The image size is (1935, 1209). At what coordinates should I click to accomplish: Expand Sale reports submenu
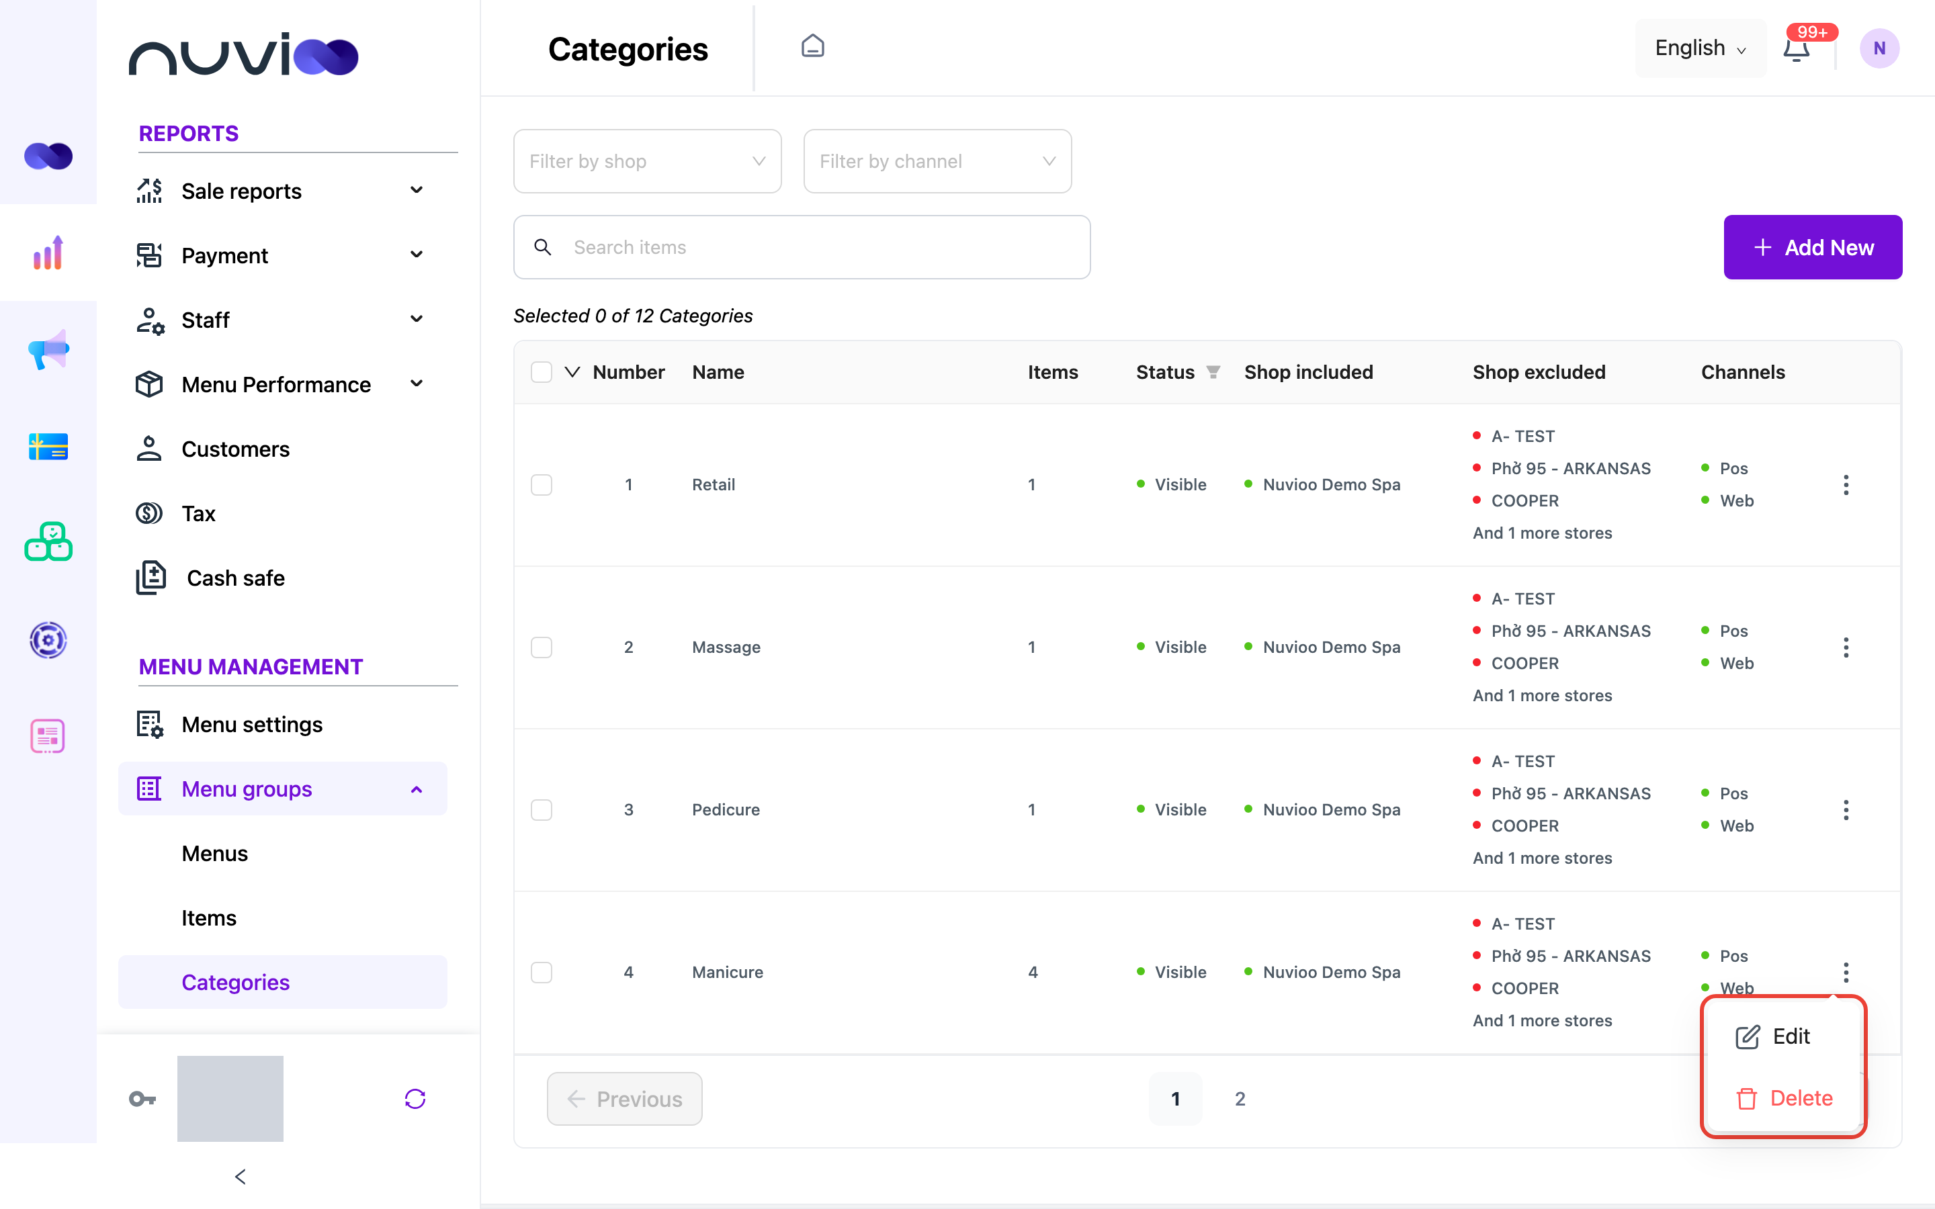coord(282,191)
